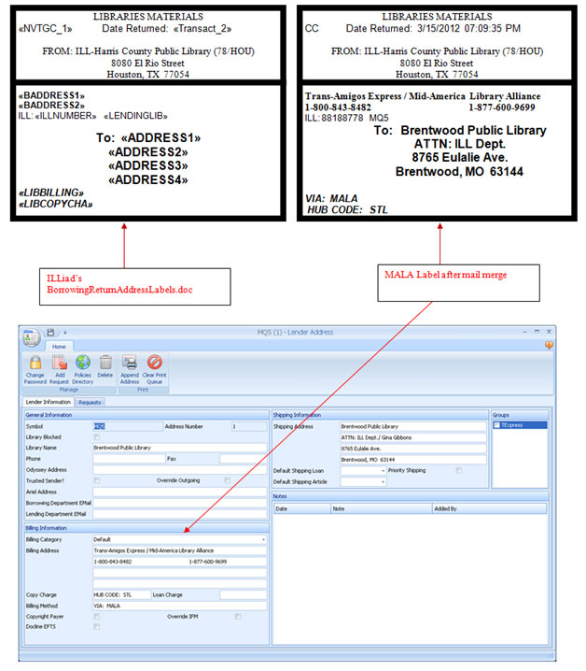Click the Added By column header

489,508
